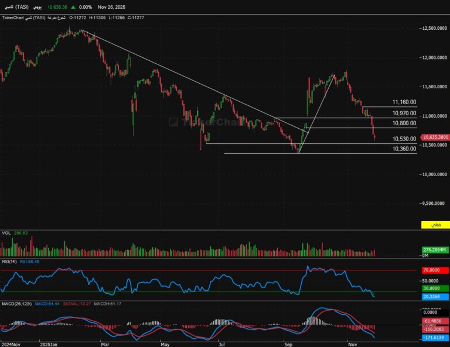Select the 10,800.00 horizontal level label
450x347 pixels.
pyautogui.click(x=404, y=123)
